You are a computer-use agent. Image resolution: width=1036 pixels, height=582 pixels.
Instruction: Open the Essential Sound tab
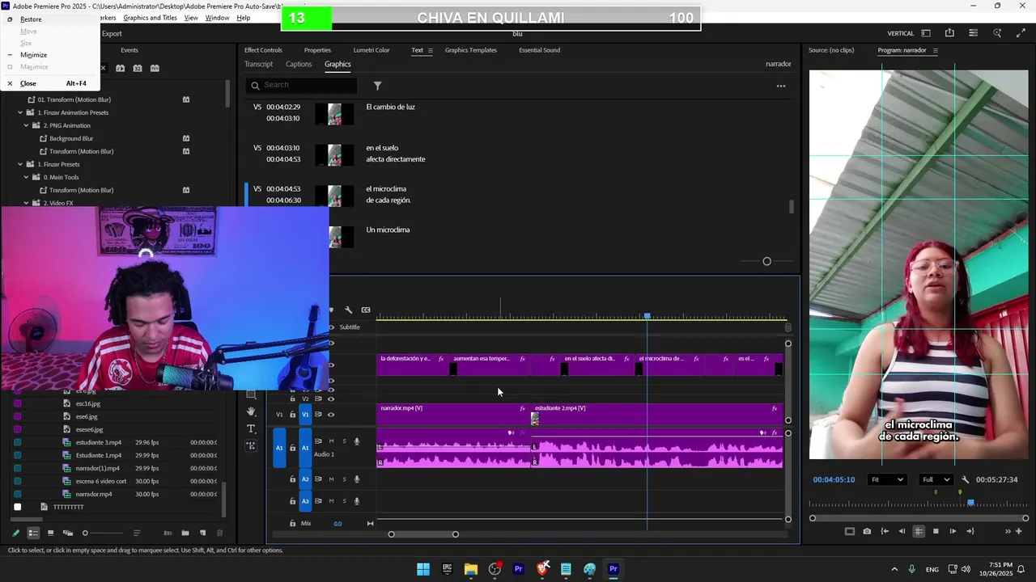click(539, 50)
